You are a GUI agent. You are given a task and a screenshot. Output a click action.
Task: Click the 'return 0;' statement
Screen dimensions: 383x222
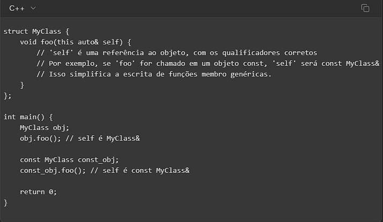click(x=38, y=192)
